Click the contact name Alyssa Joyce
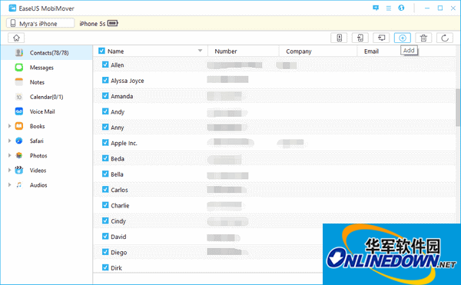This screenshot has width=461, height=285. click(128, 81)
